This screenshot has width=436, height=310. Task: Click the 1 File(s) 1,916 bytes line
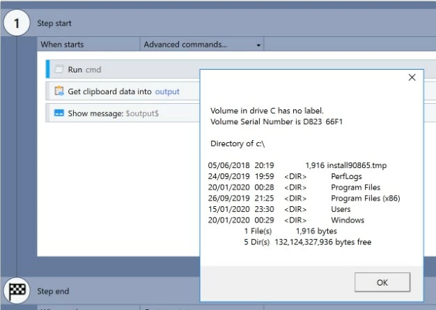point(290,231)
